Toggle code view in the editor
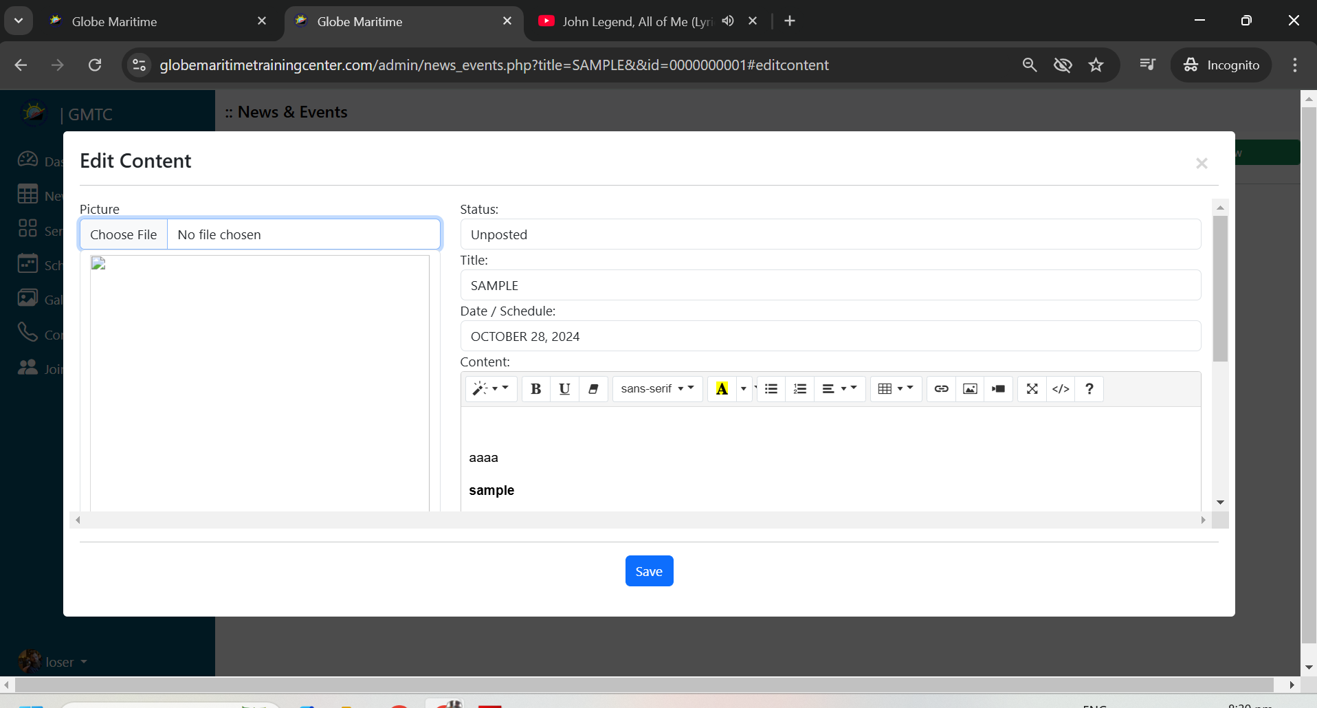This screenshot has width=1317, height=708. click(1061, 389)
